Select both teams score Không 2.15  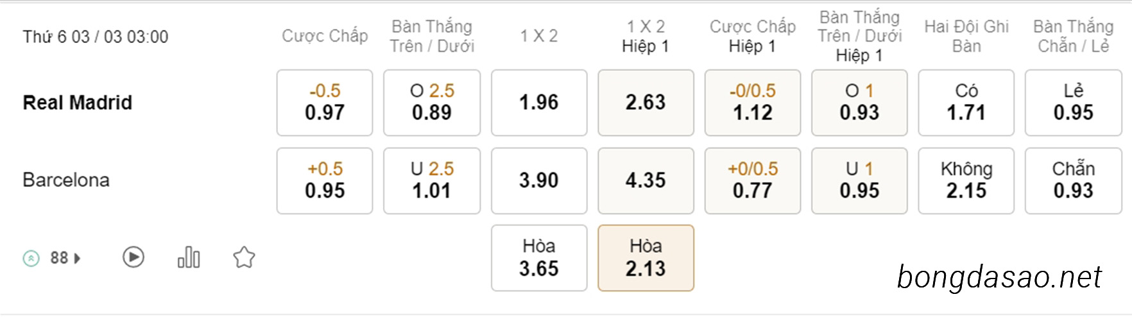click(x=966, y=181)
